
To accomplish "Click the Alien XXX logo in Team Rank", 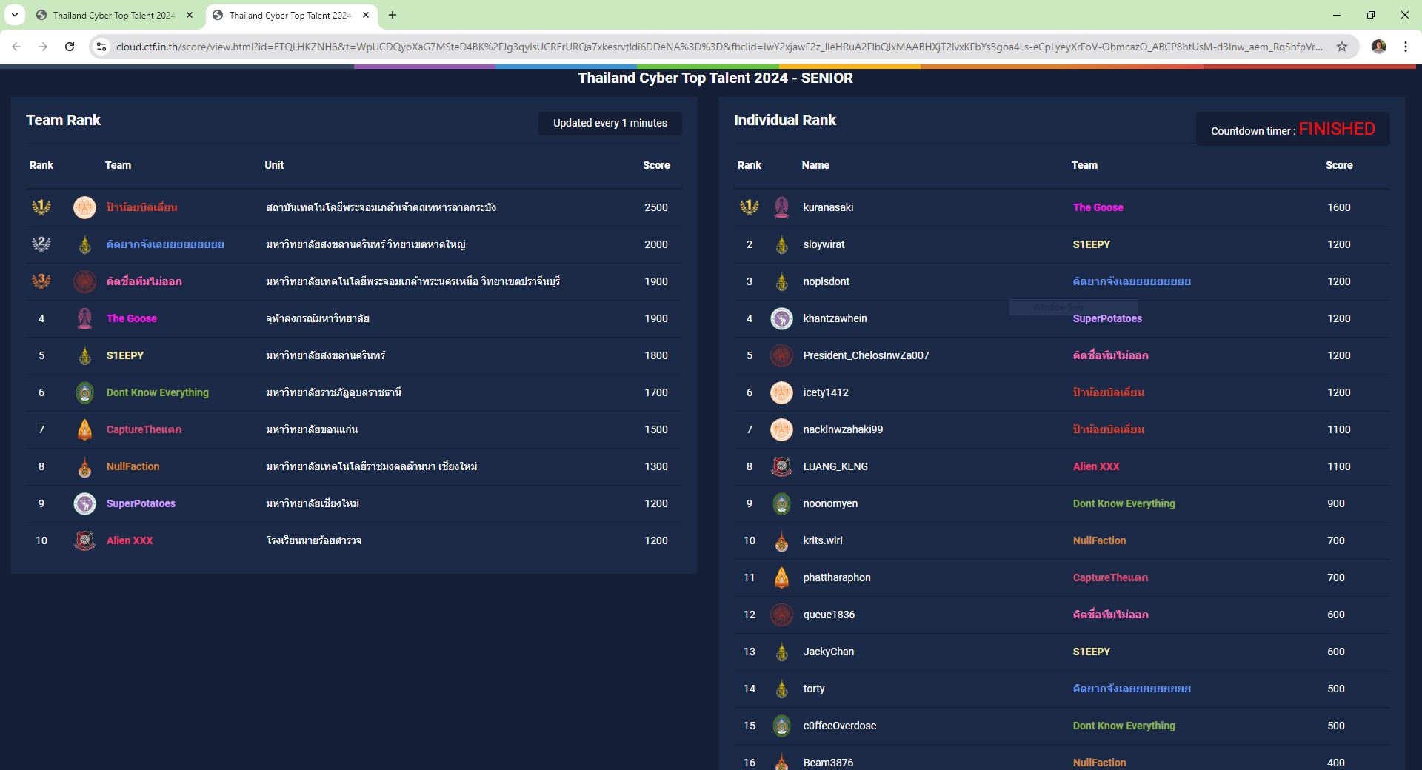I will click(x=84, y=540).
